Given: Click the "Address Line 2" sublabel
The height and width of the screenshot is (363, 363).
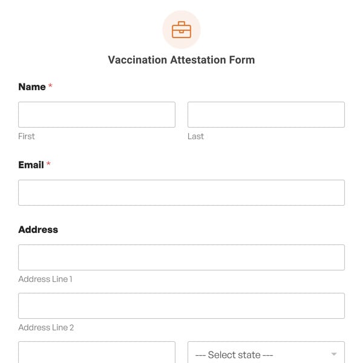Looking at the screenshot, I should tap(46, 328).
